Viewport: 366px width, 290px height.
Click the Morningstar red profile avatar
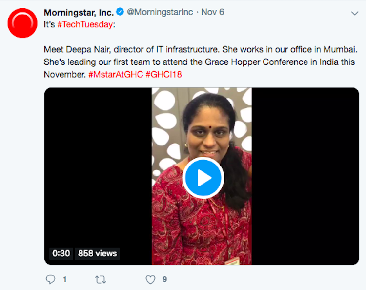click(x=22, y=23)
